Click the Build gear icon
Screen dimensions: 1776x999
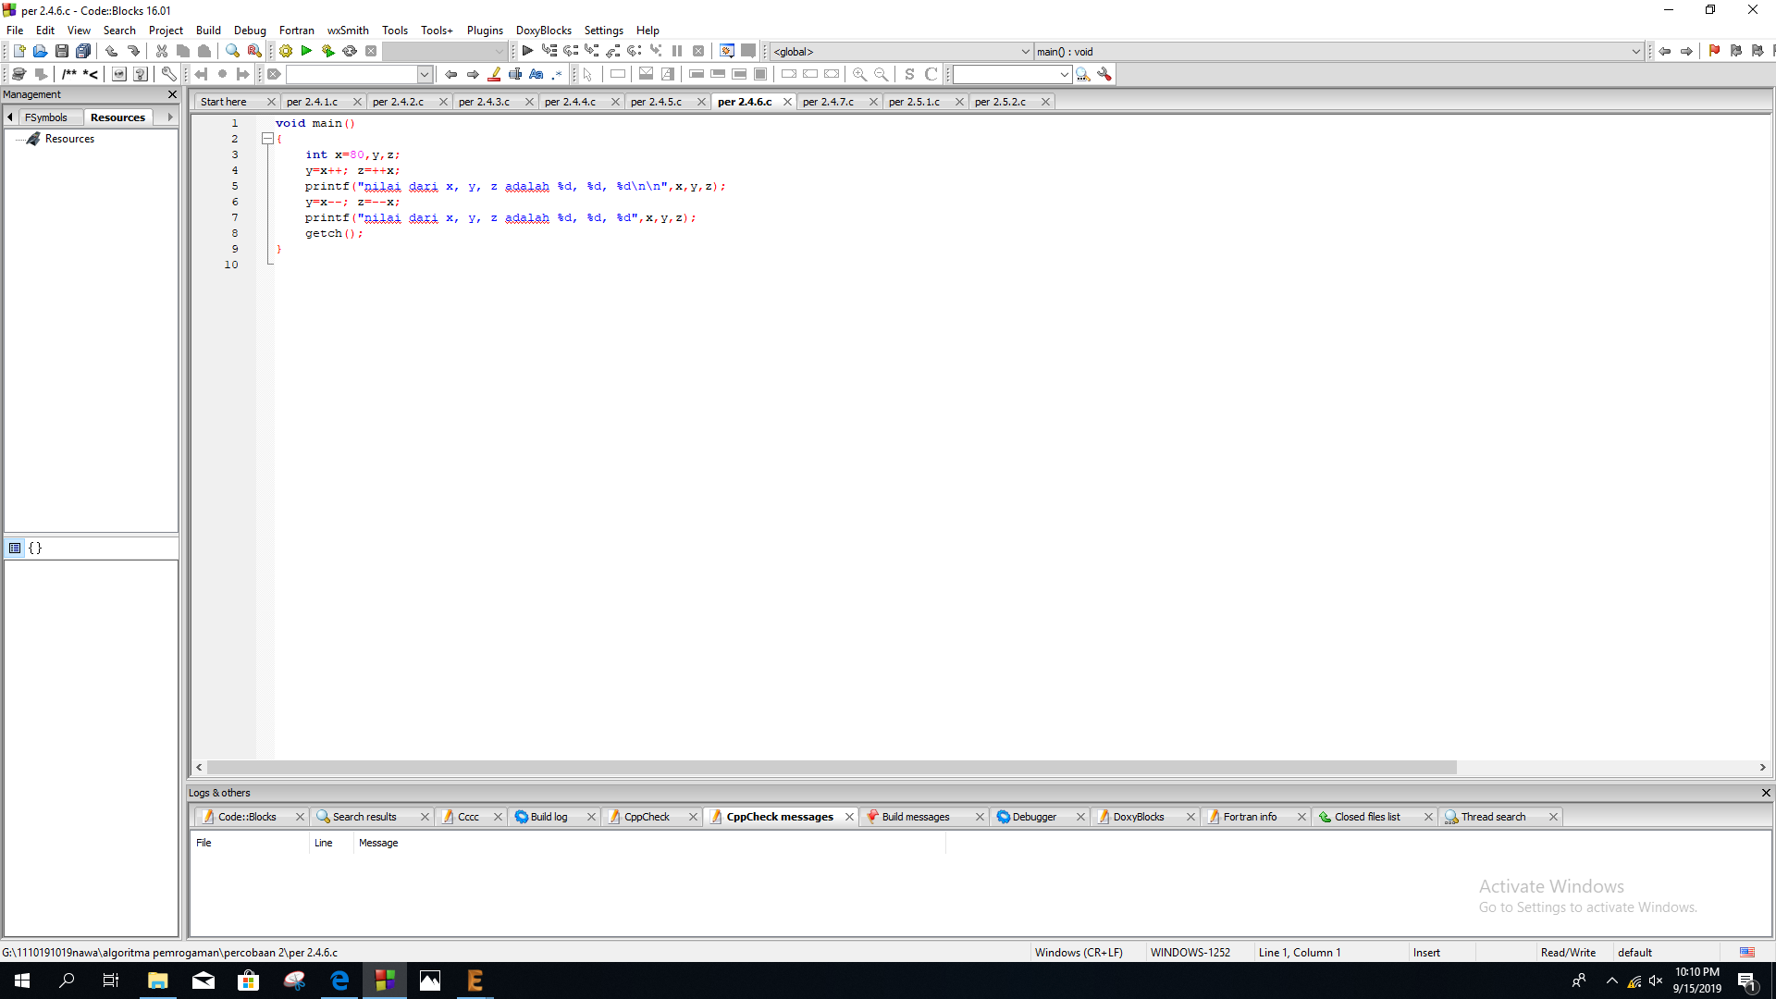click(x=285, y=51)
